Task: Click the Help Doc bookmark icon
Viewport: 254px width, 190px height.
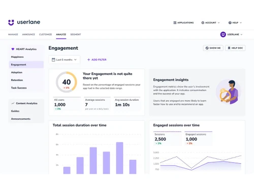Action: (229, 48)
